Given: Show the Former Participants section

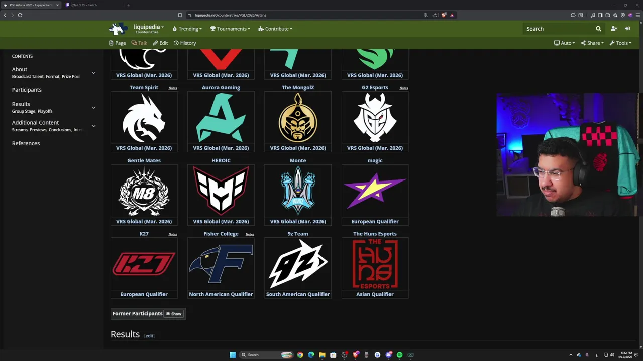Looking at the screenshot, I should pos(173,314).
